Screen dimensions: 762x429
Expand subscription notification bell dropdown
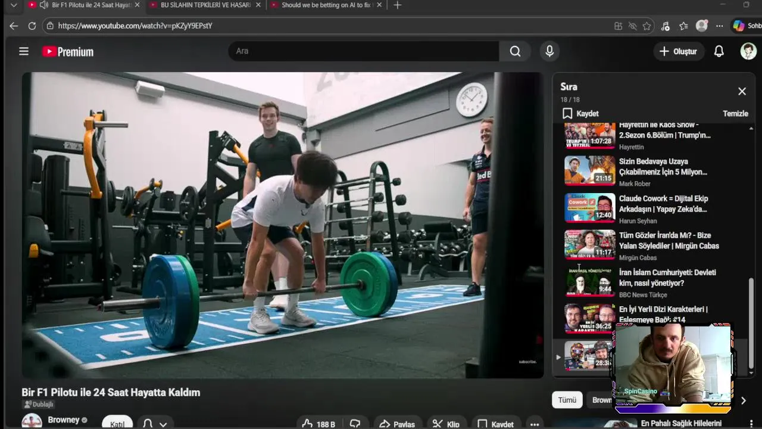(x=155, y=424)
